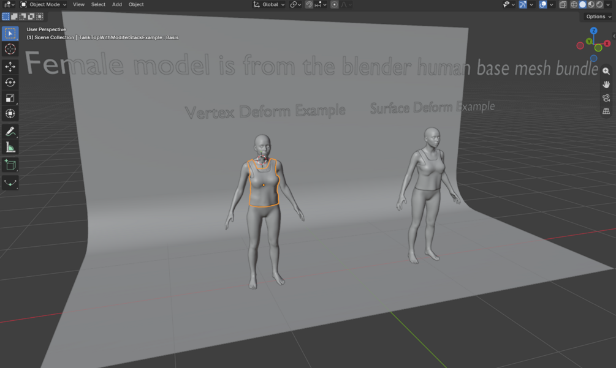This screenshot has width=616, height=368.
Task: Open the Options dropdown
Action: pos(598,17)
